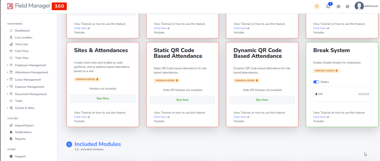Open Click here tutorial link in Dynamic QR Code card
380x161 pixels.
[x=240, y=117]
